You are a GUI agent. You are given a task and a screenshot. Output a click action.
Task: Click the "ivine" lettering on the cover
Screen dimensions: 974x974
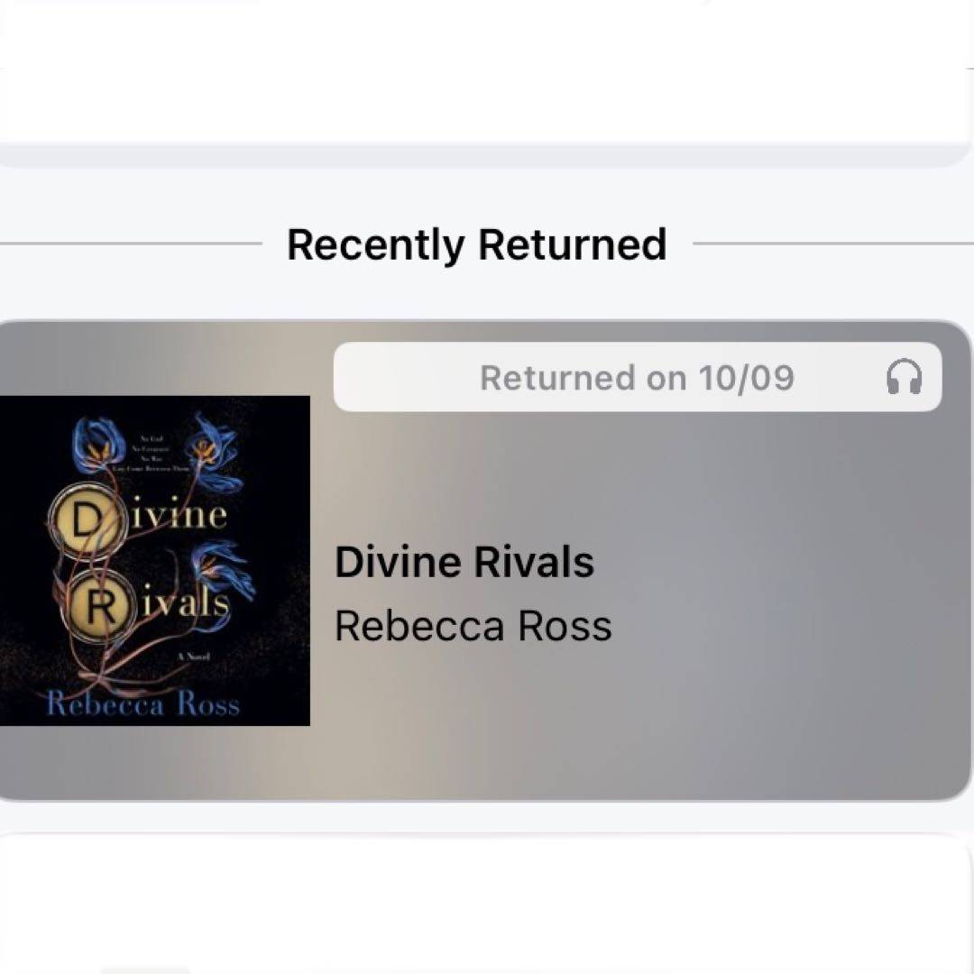179,514
